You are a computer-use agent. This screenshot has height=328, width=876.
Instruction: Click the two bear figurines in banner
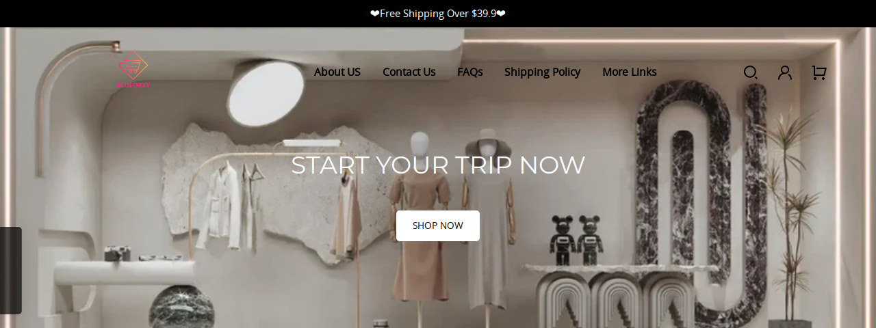pyautogui.click(x=576, y=240)
